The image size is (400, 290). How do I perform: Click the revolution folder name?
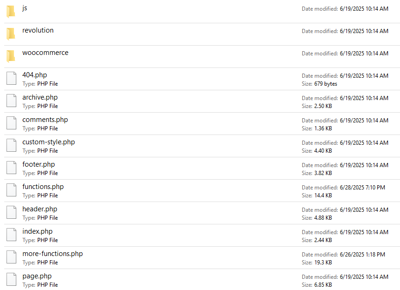pyautogui.click(x=38, y=30)
